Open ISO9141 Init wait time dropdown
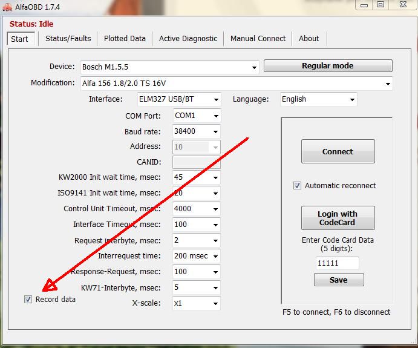This screenshot has height=348, width=418. click(x=197, y=193)
